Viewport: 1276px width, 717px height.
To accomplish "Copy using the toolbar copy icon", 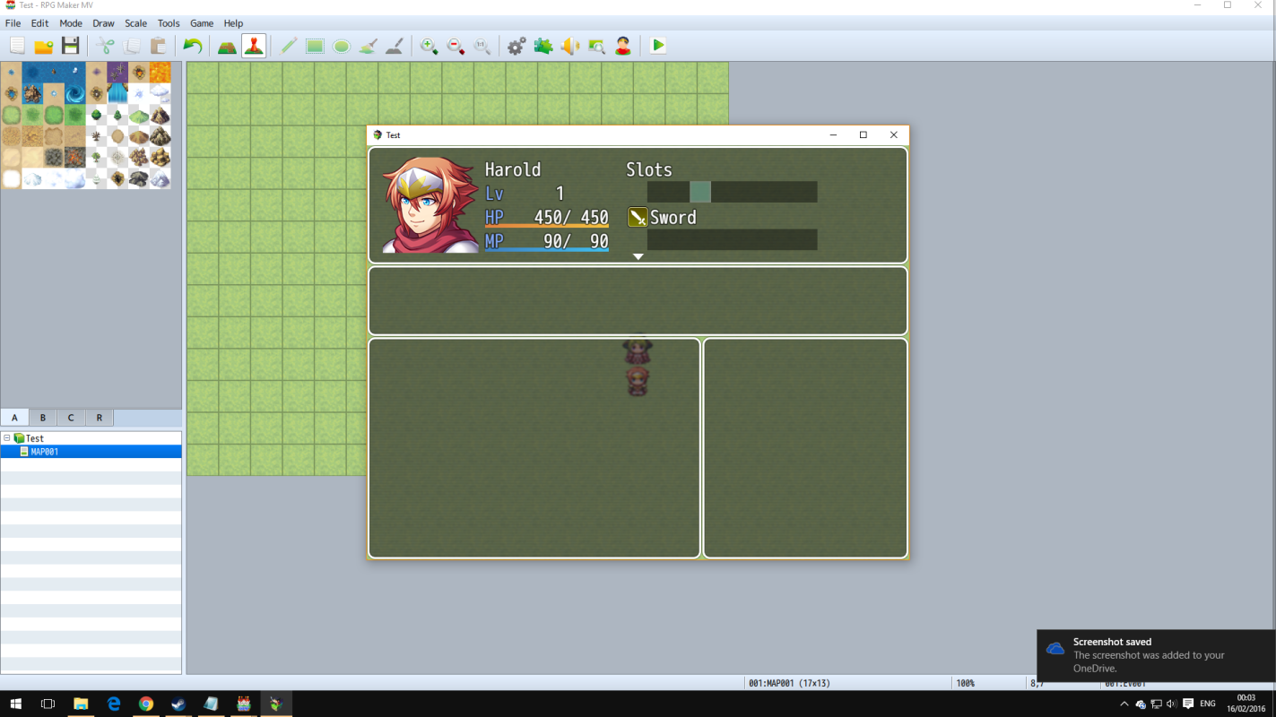I will (132, 46).
